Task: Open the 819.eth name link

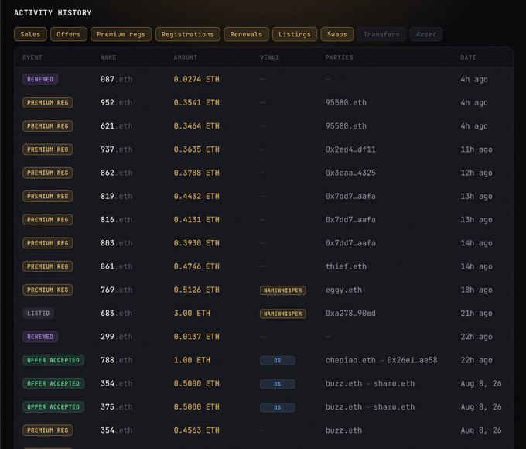Action: [116, 196]
